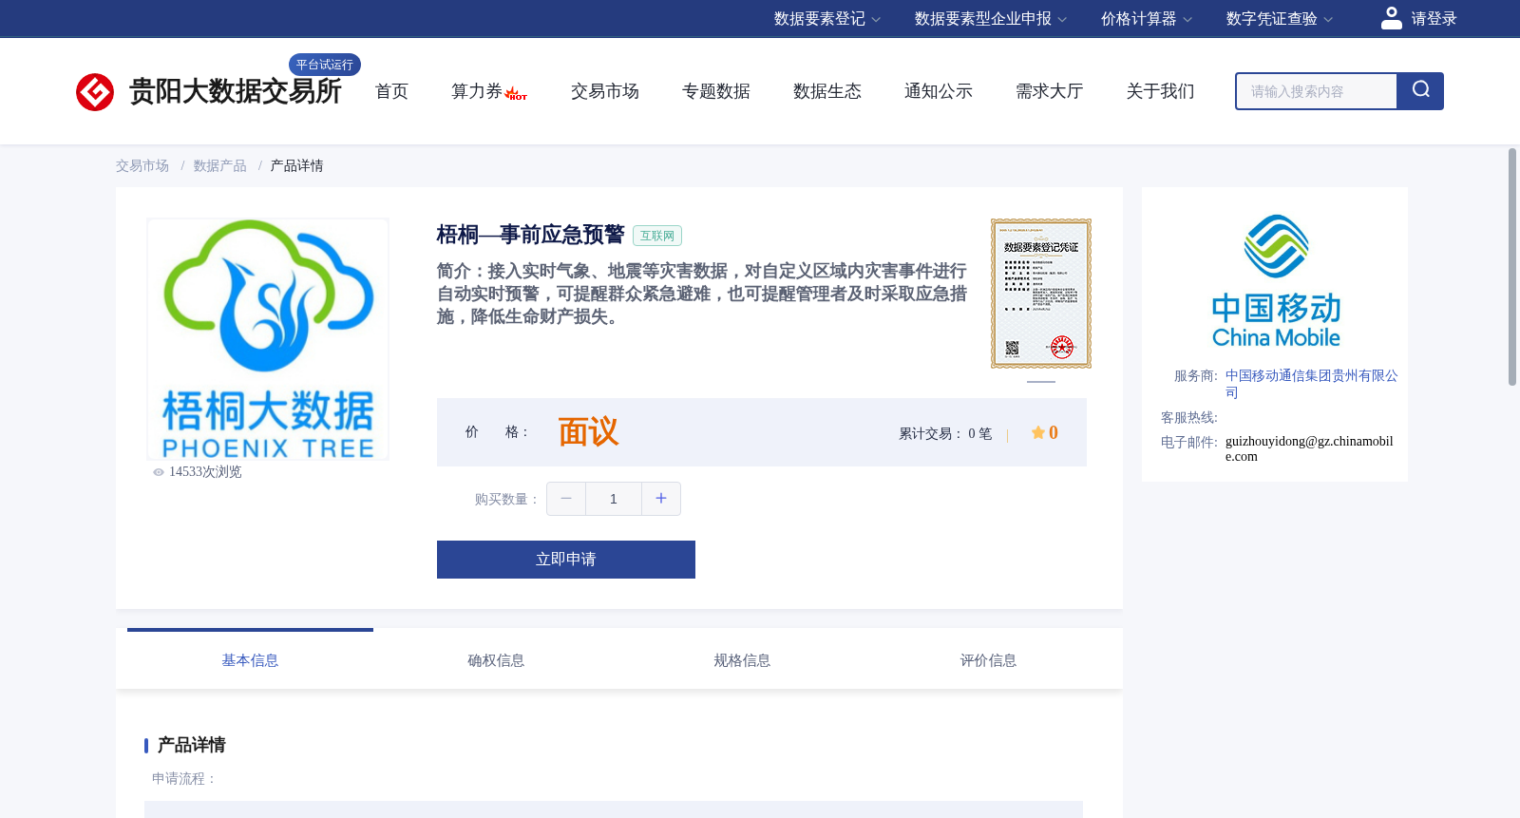
Task: Expand 数据要素型企业申报 dropdown
Action: tap(991, 19)
